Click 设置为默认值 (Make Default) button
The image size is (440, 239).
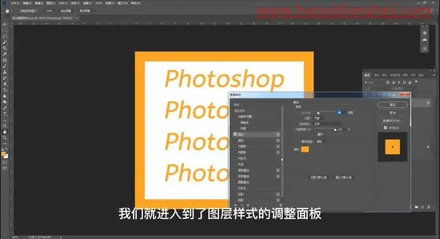318,177
